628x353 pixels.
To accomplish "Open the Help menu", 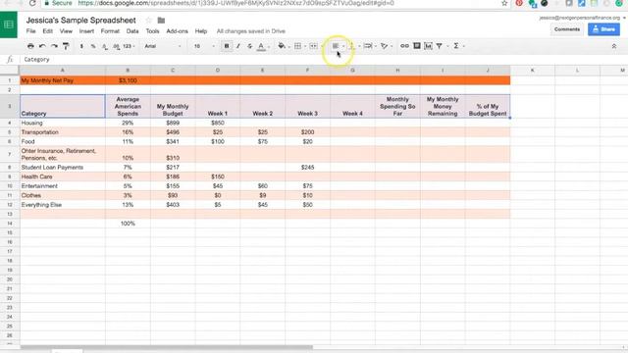I will point(201,31).
